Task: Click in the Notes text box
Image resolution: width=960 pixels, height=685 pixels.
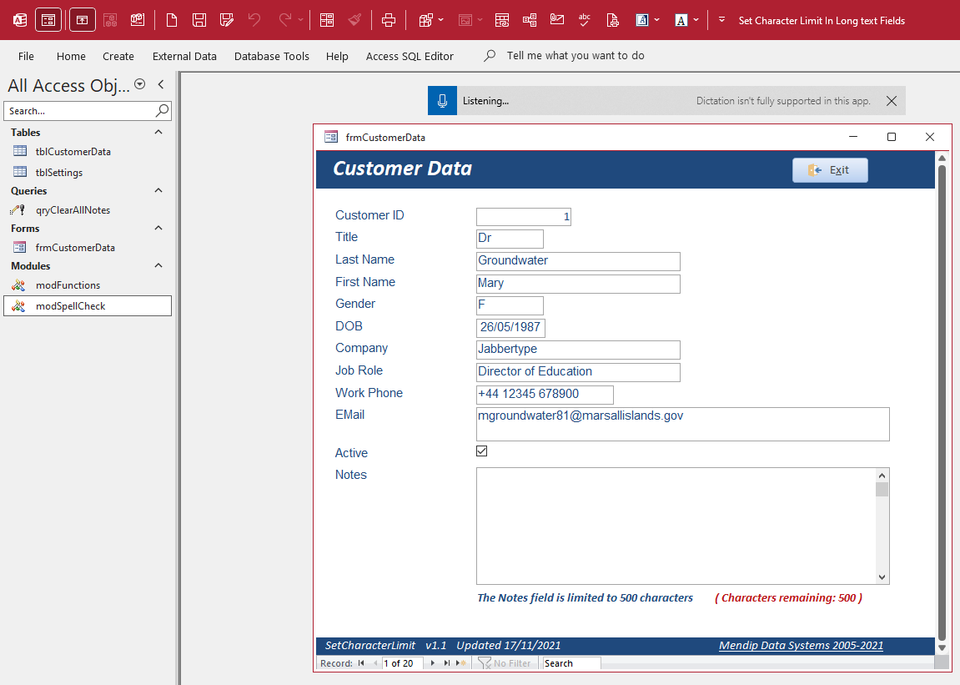Action: pos(676,526)
